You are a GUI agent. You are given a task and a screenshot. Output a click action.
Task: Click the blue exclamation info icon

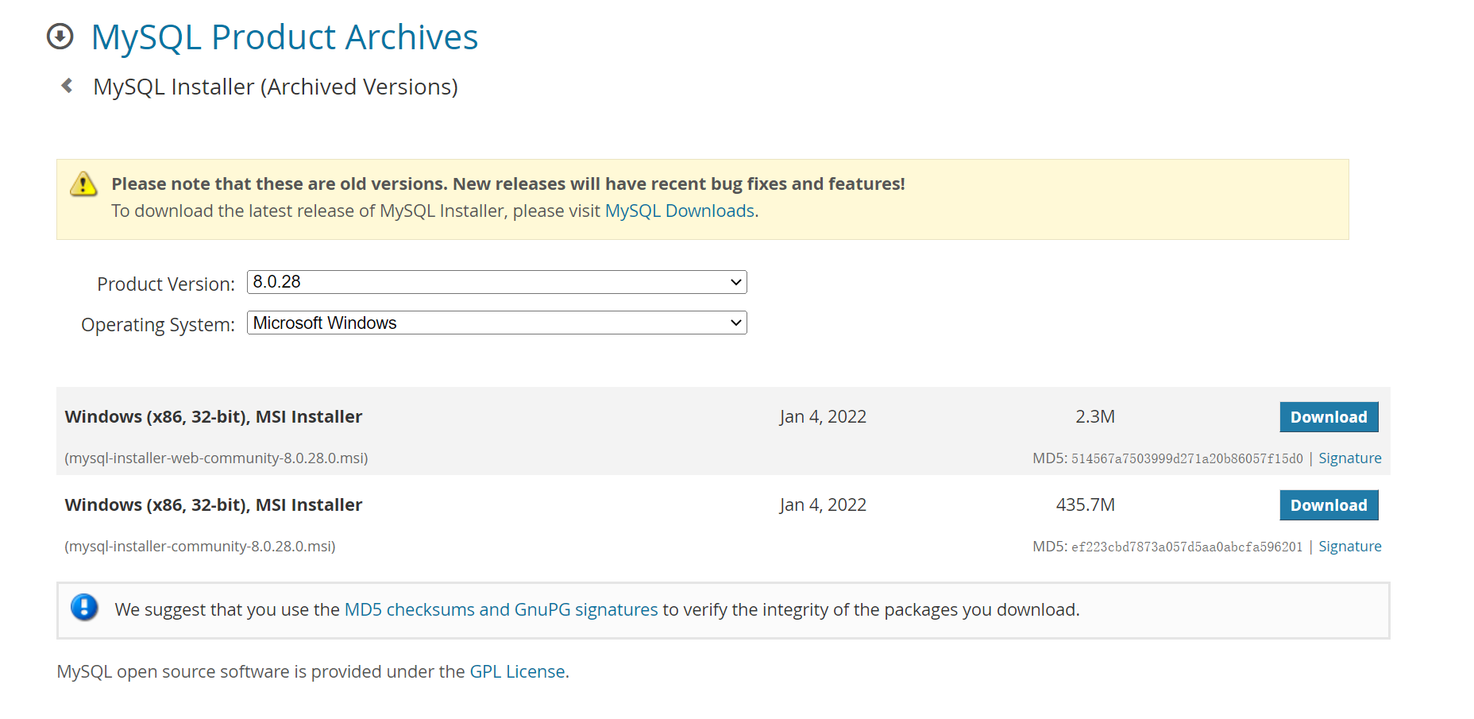84,608
